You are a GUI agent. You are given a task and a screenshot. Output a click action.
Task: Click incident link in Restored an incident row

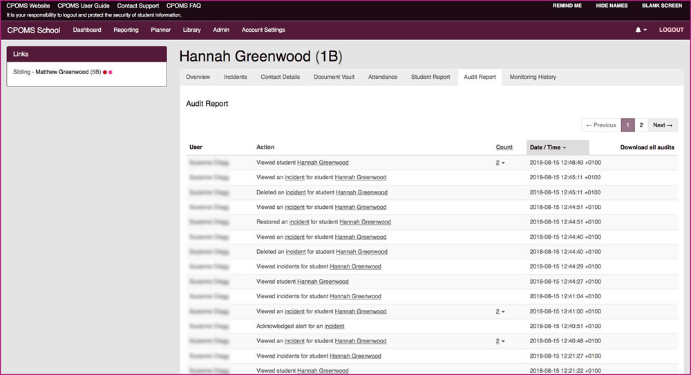coord(299,222)
